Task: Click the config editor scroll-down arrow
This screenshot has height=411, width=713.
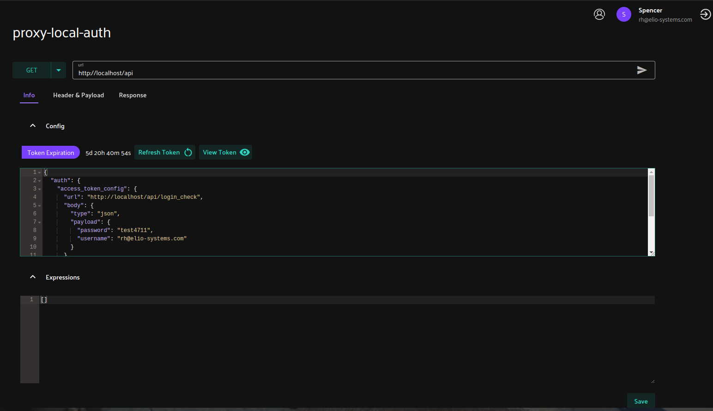Action: click(652, 253)
